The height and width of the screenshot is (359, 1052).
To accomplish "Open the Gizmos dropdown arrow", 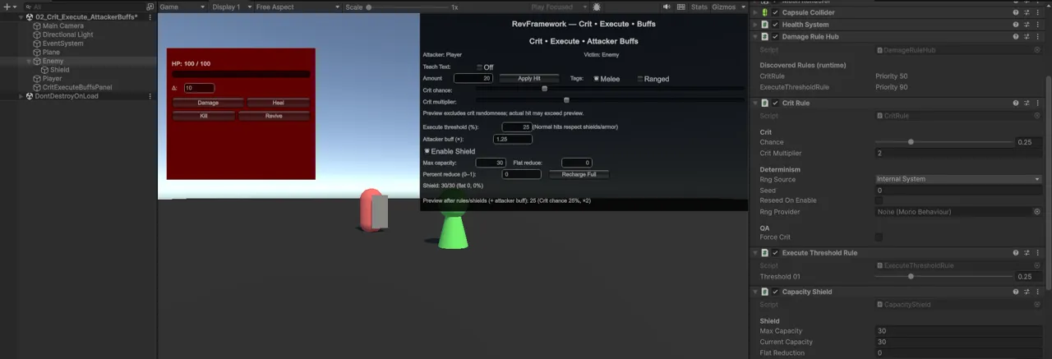I will 742,7.
